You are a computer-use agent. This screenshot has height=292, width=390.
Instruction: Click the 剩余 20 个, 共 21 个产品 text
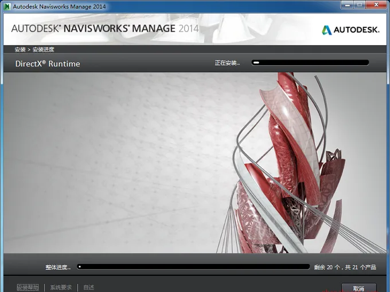click(345, 267)
